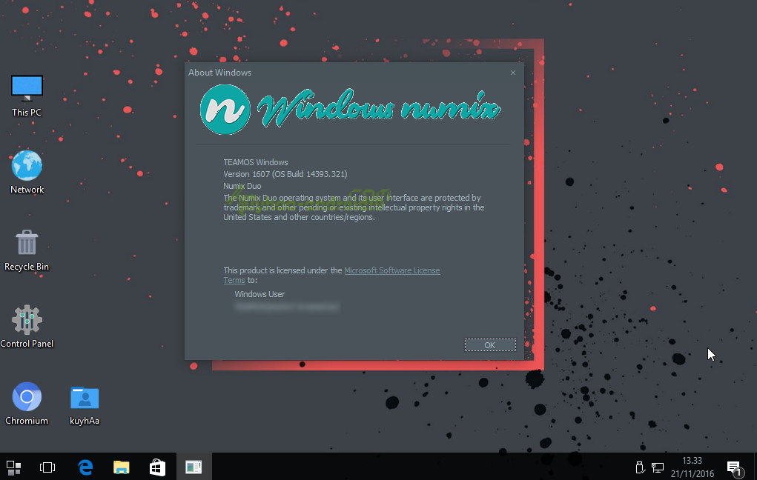Image resolution: width=757 pixels, height=480 pixels.
Task: Click the Numix round logo
Action: [225, 110]
